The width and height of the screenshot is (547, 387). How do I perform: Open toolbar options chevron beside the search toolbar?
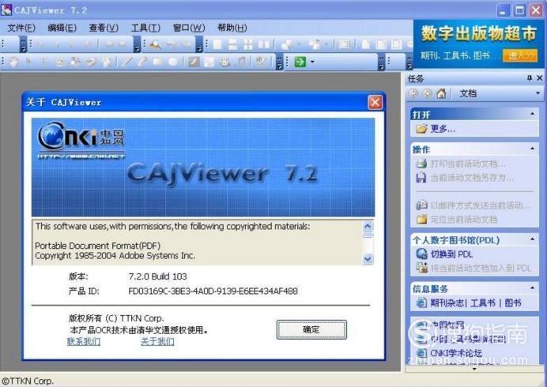(x=199, y=44)
